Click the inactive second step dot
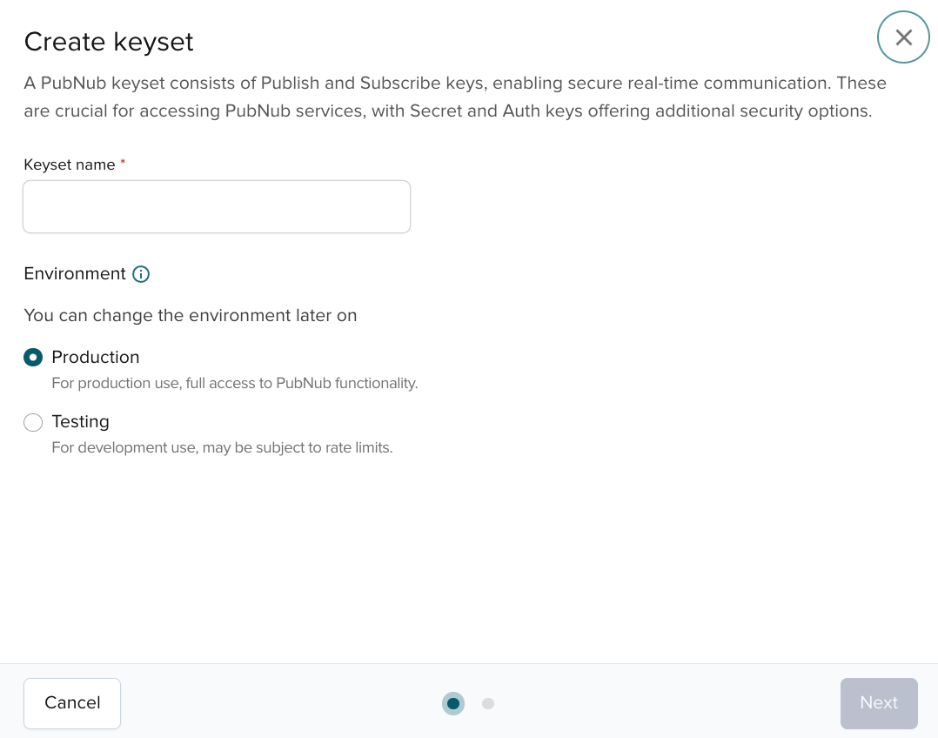Screen dimensions: 938x738 [x=488, y=703]
